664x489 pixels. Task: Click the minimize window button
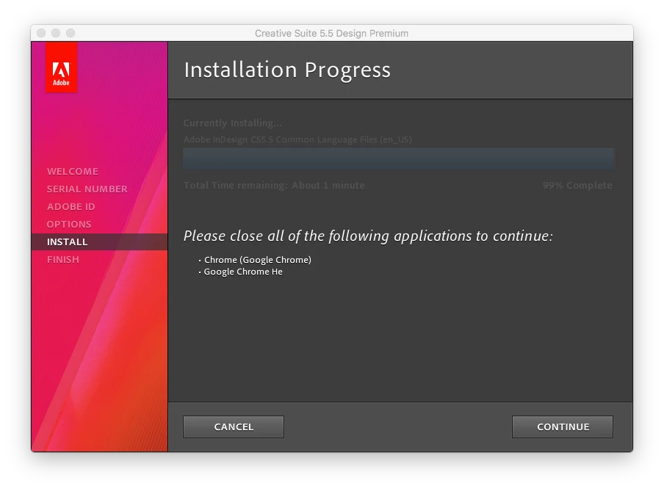pos(56,33)
